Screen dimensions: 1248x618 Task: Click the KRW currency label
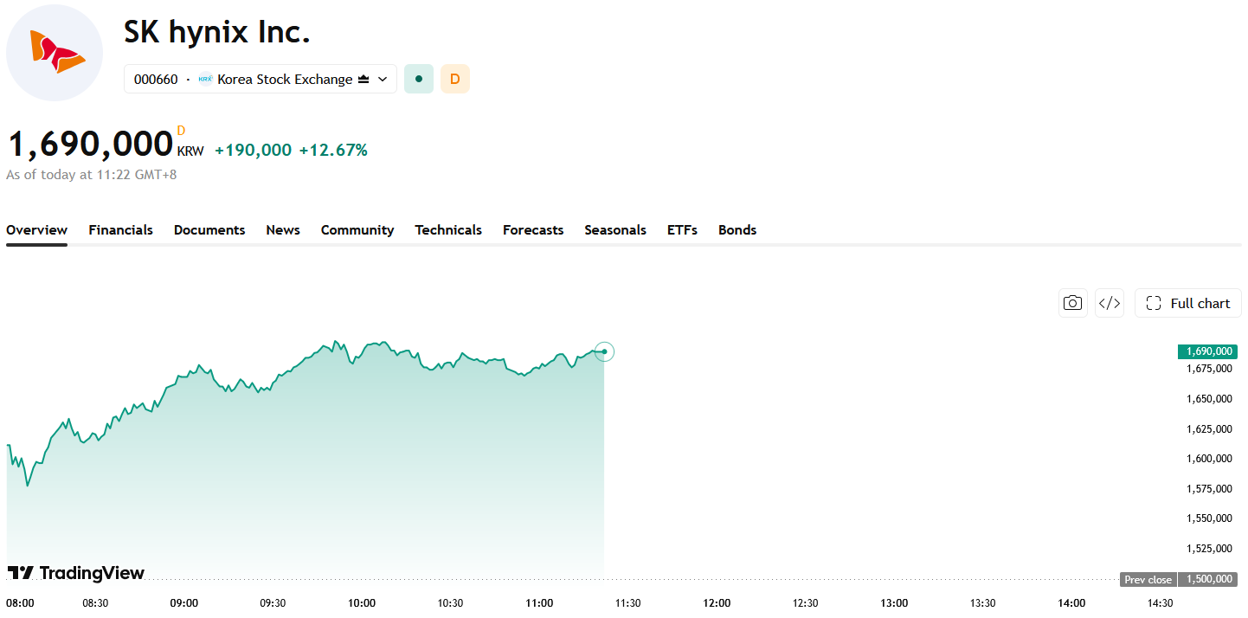pos(190,151)
